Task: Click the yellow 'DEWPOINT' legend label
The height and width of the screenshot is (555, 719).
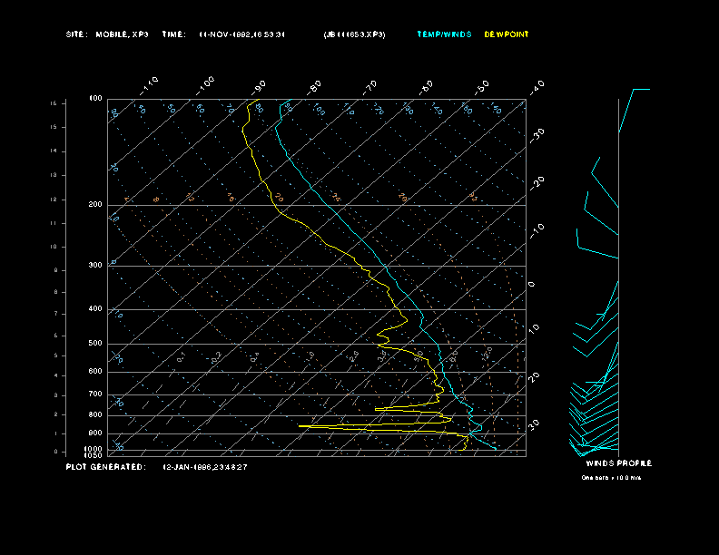Action: (507, 34)
